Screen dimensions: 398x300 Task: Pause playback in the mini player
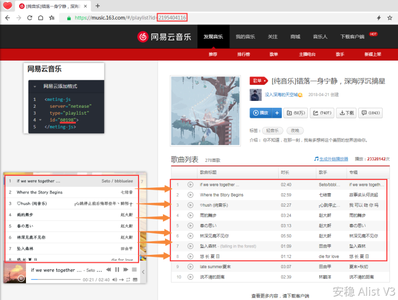pos(117,270)
